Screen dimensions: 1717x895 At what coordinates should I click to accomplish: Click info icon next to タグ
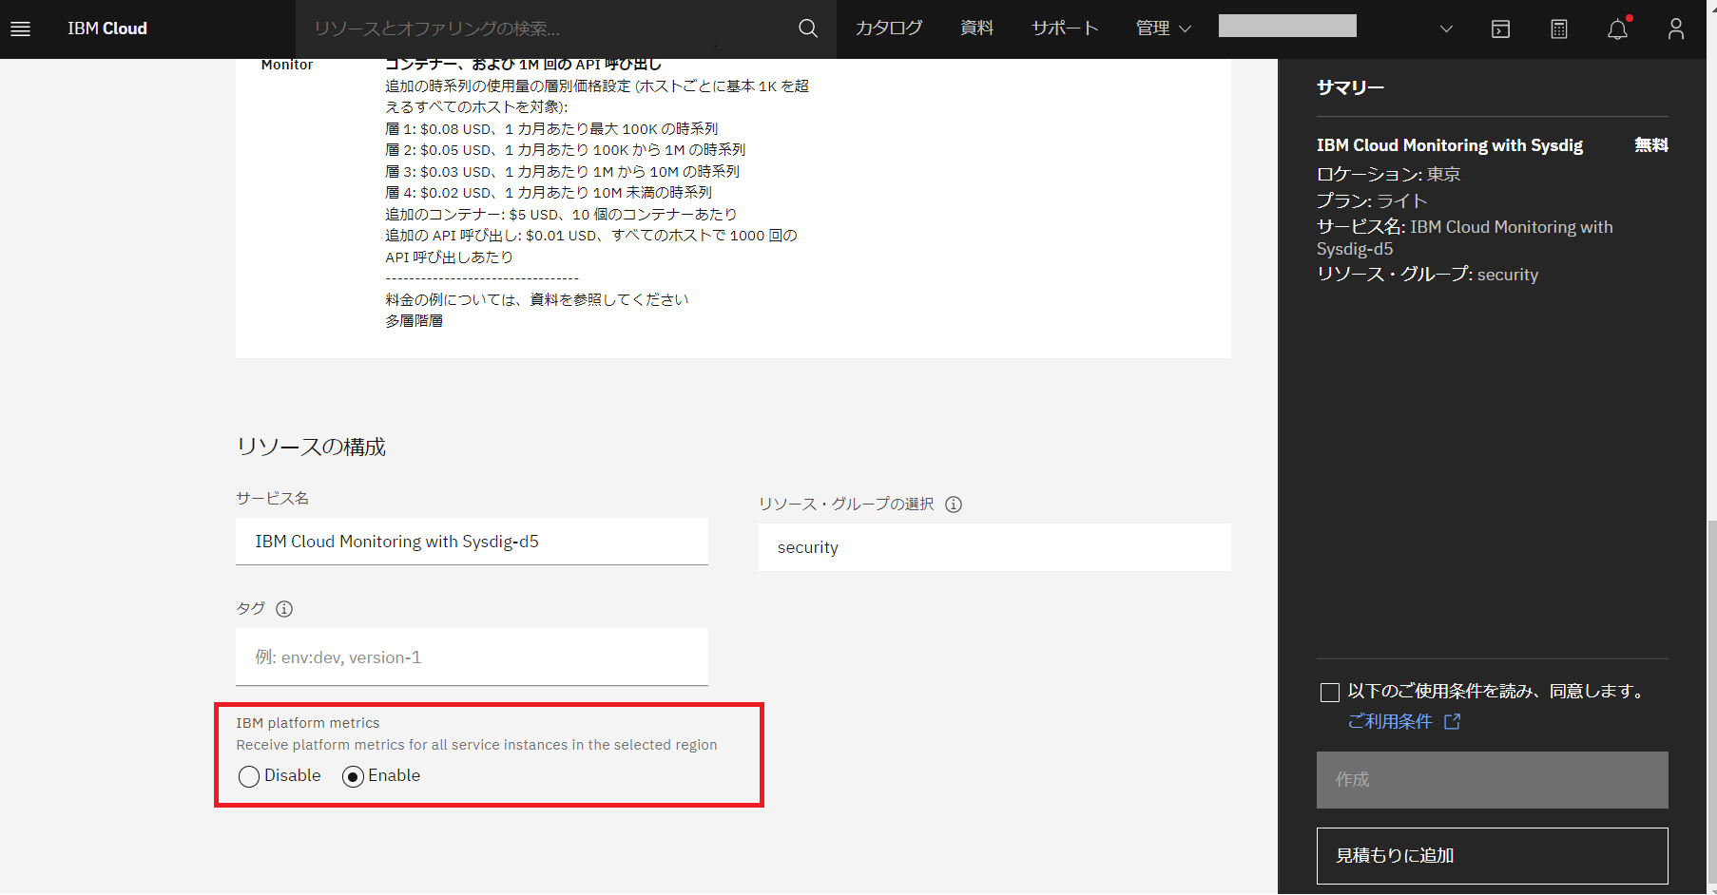pyautogui.click(x=284, y=609)
